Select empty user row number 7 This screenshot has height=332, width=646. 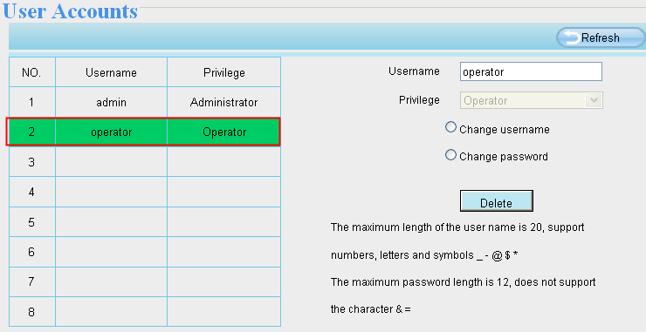pos(145,281)
